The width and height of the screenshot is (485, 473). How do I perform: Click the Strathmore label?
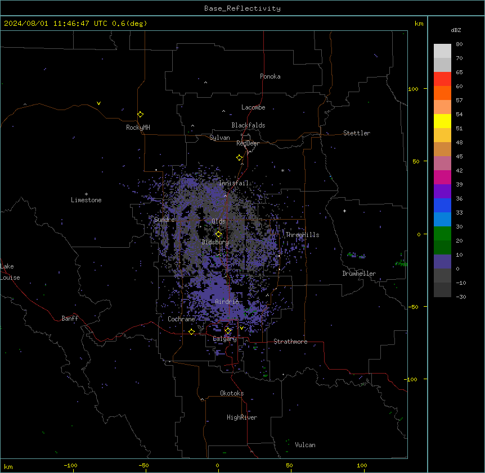click(x=290, y=342)
